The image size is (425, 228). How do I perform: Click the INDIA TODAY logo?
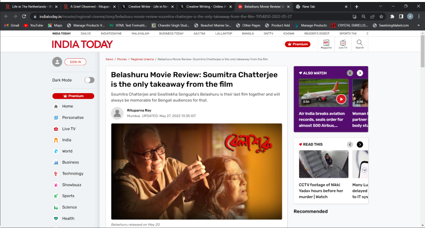point(82,44)
